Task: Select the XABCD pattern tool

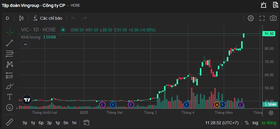Action: 10,64
